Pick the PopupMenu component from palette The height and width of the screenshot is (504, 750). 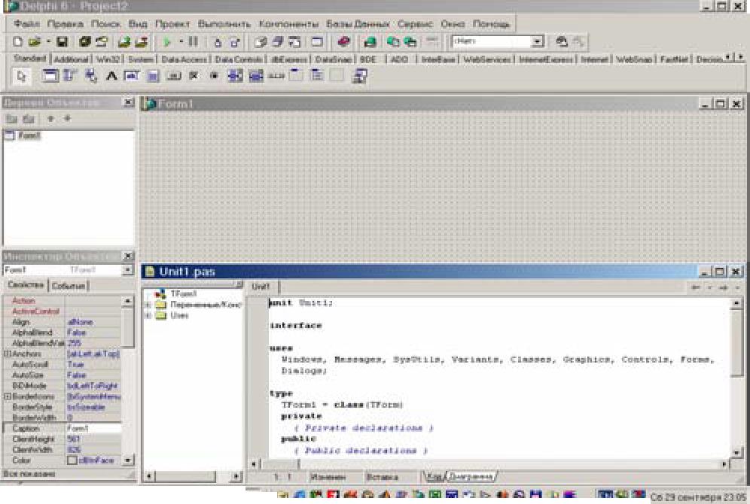[x=91, y=76]
